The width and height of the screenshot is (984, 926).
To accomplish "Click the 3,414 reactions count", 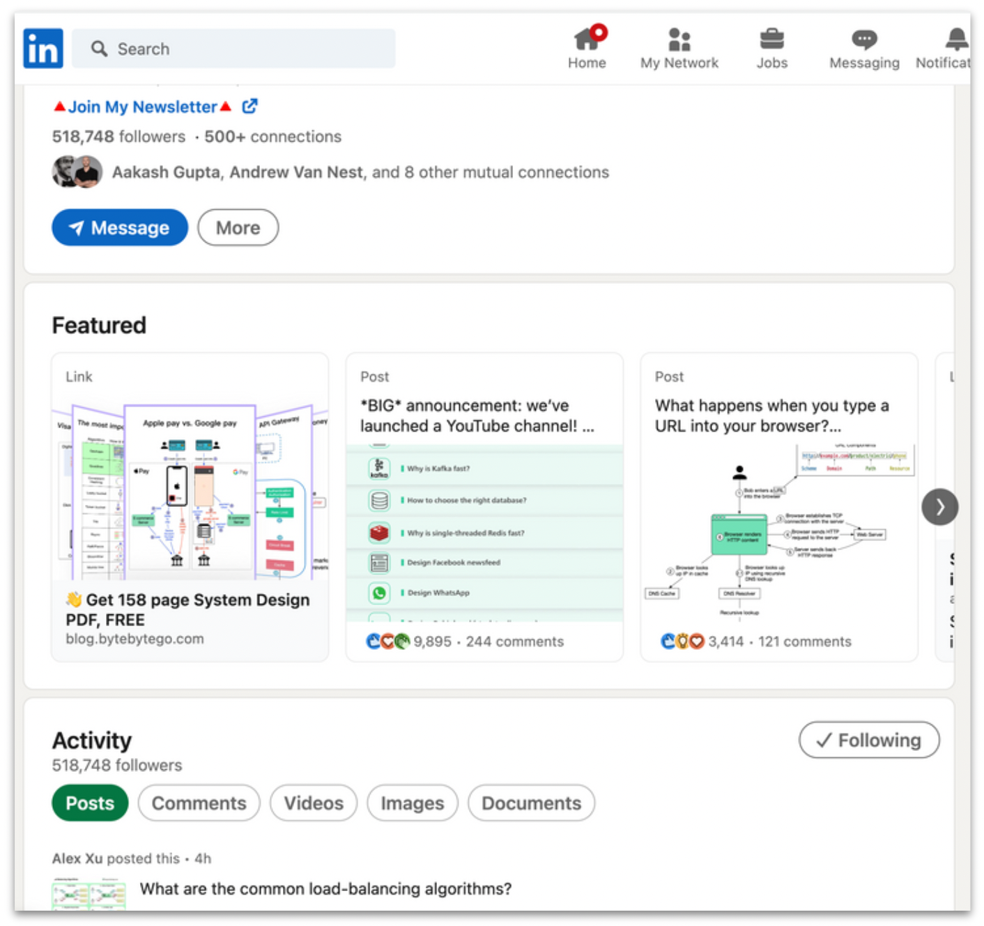I will click(726, 642).
